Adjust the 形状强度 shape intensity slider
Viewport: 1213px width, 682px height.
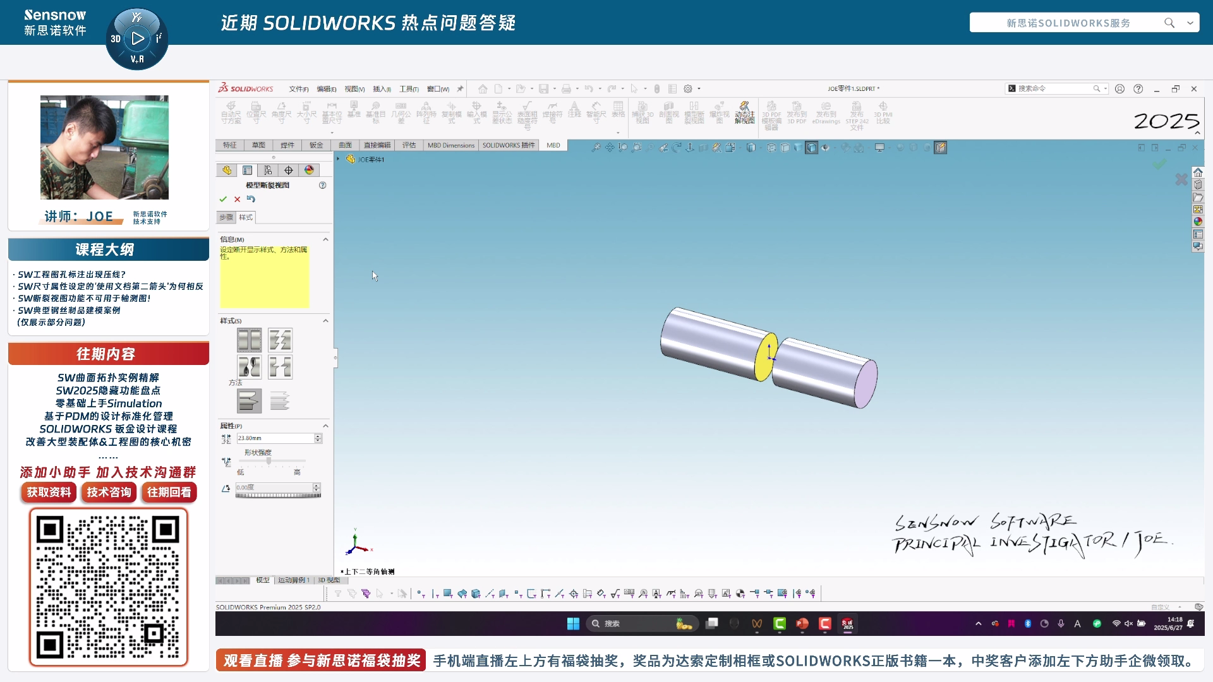pyautogui.click(x=269, y=462)
